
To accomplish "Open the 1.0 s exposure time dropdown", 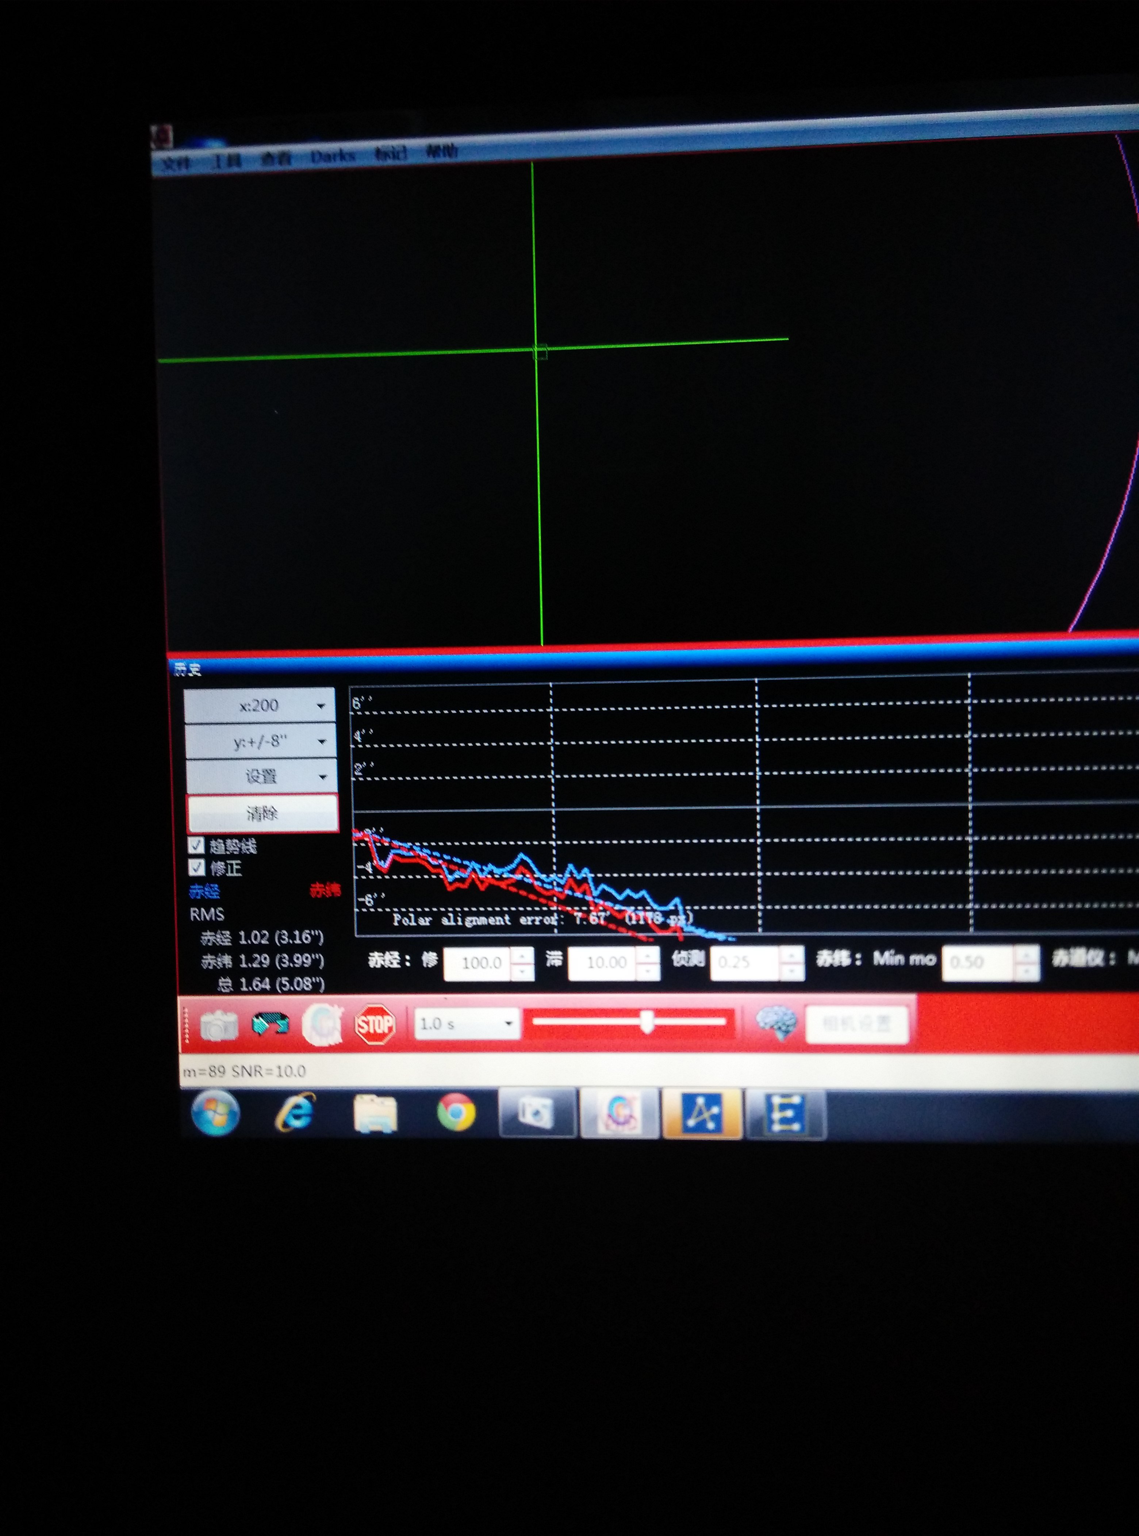I will tap(467, 1024).
